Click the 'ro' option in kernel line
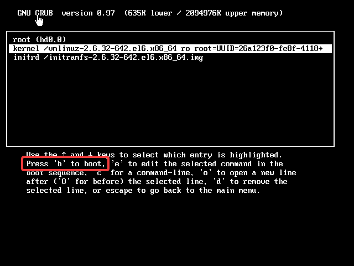 pos(185,48)
